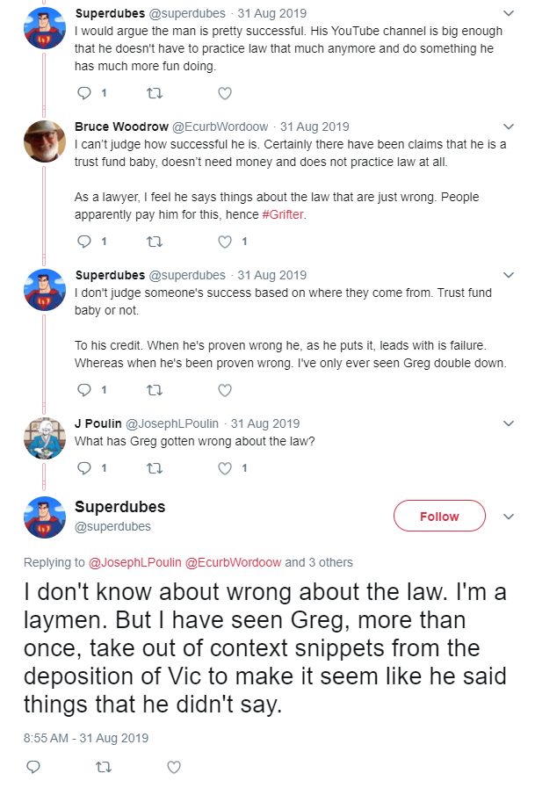The image size is (535, 788).
Task: Reply to Bruce Woodrow's tweet
Action: click(83, 242)
